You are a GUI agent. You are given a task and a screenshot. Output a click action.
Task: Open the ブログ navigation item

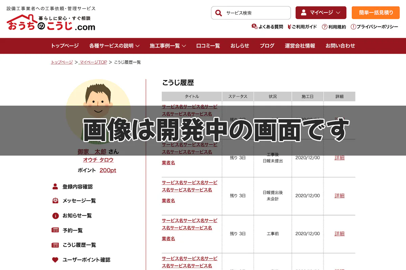click(x=267, y=46)
